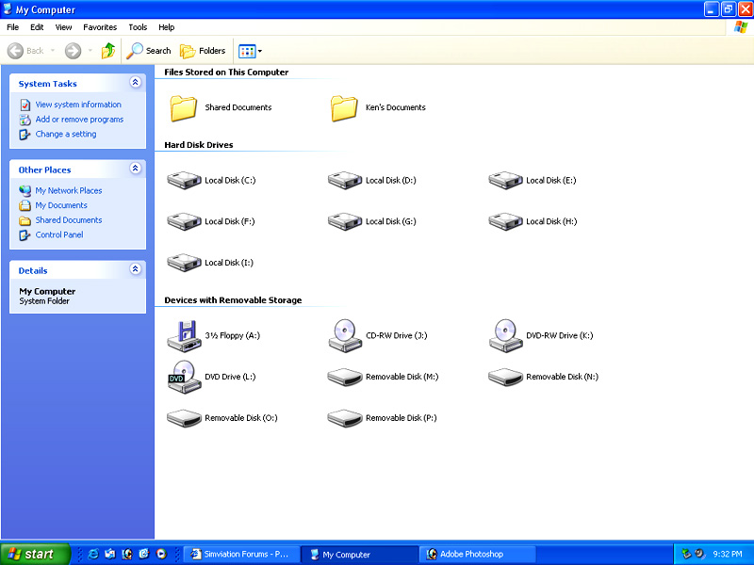The image size is (754, 565).
Task: Select the Removable Disk (M:) icon
Action: [x=345, y=378]
